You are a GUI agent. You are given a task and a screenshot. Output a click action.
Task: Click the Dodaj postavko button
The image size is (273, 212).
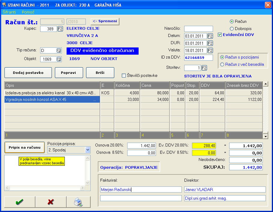tap(28, 73)
